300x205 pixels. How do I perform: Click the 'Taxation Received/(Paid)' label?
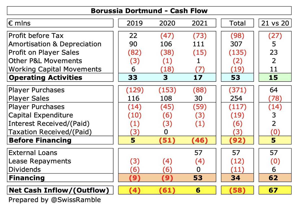50,132
